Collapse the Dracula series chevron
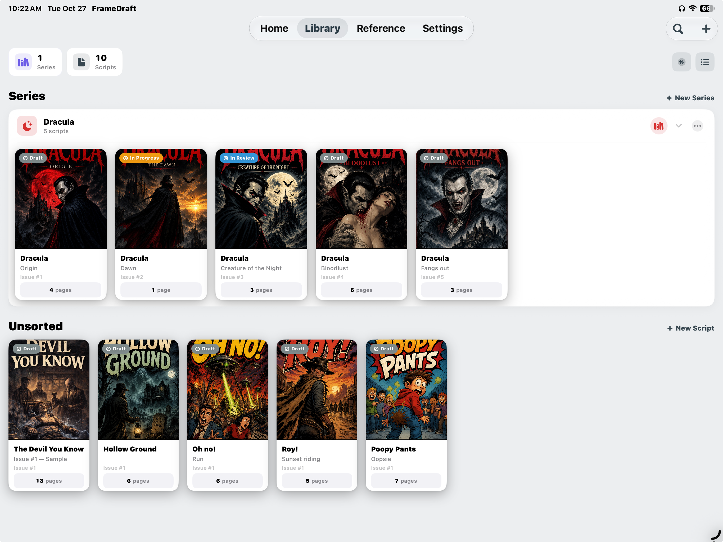 [x=679, y=126]
